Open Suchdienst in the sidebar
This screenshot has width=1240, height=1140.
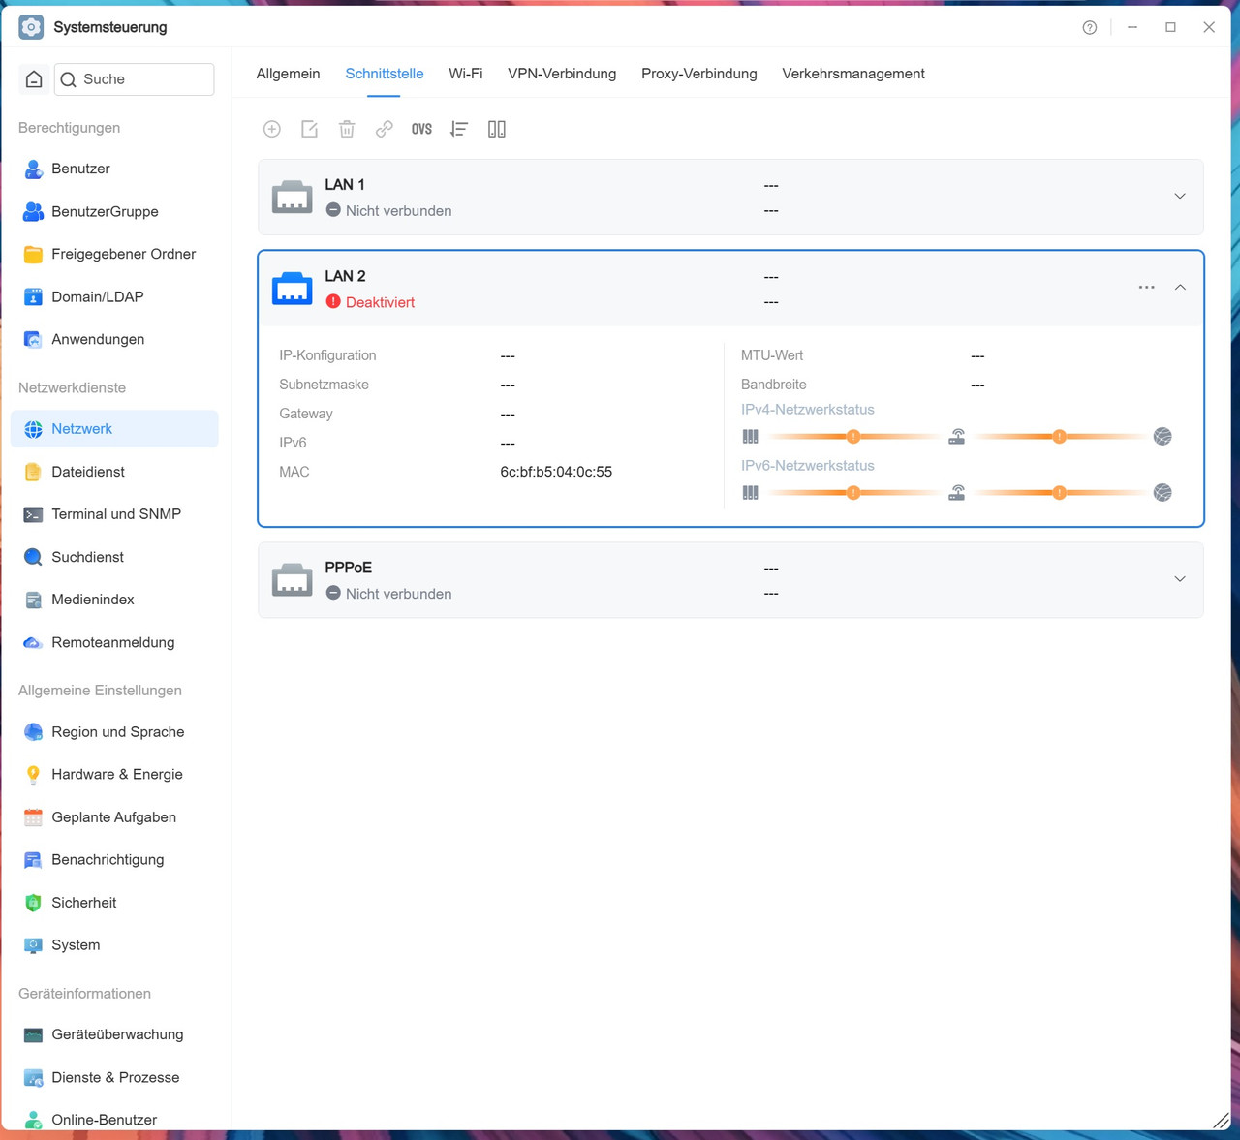[x=114, y=557]
